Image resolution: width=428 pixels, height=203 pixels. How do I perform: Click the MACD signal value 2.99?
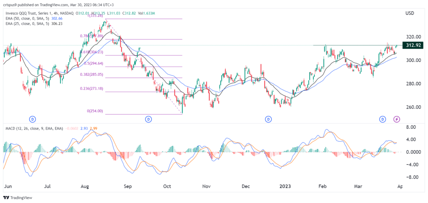[x=93, y=128]
